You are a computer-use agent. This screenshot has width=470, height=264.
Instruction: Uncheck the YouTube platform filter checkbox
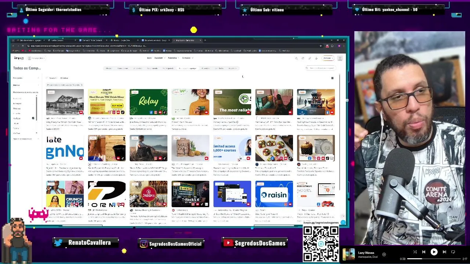(33, 118)
